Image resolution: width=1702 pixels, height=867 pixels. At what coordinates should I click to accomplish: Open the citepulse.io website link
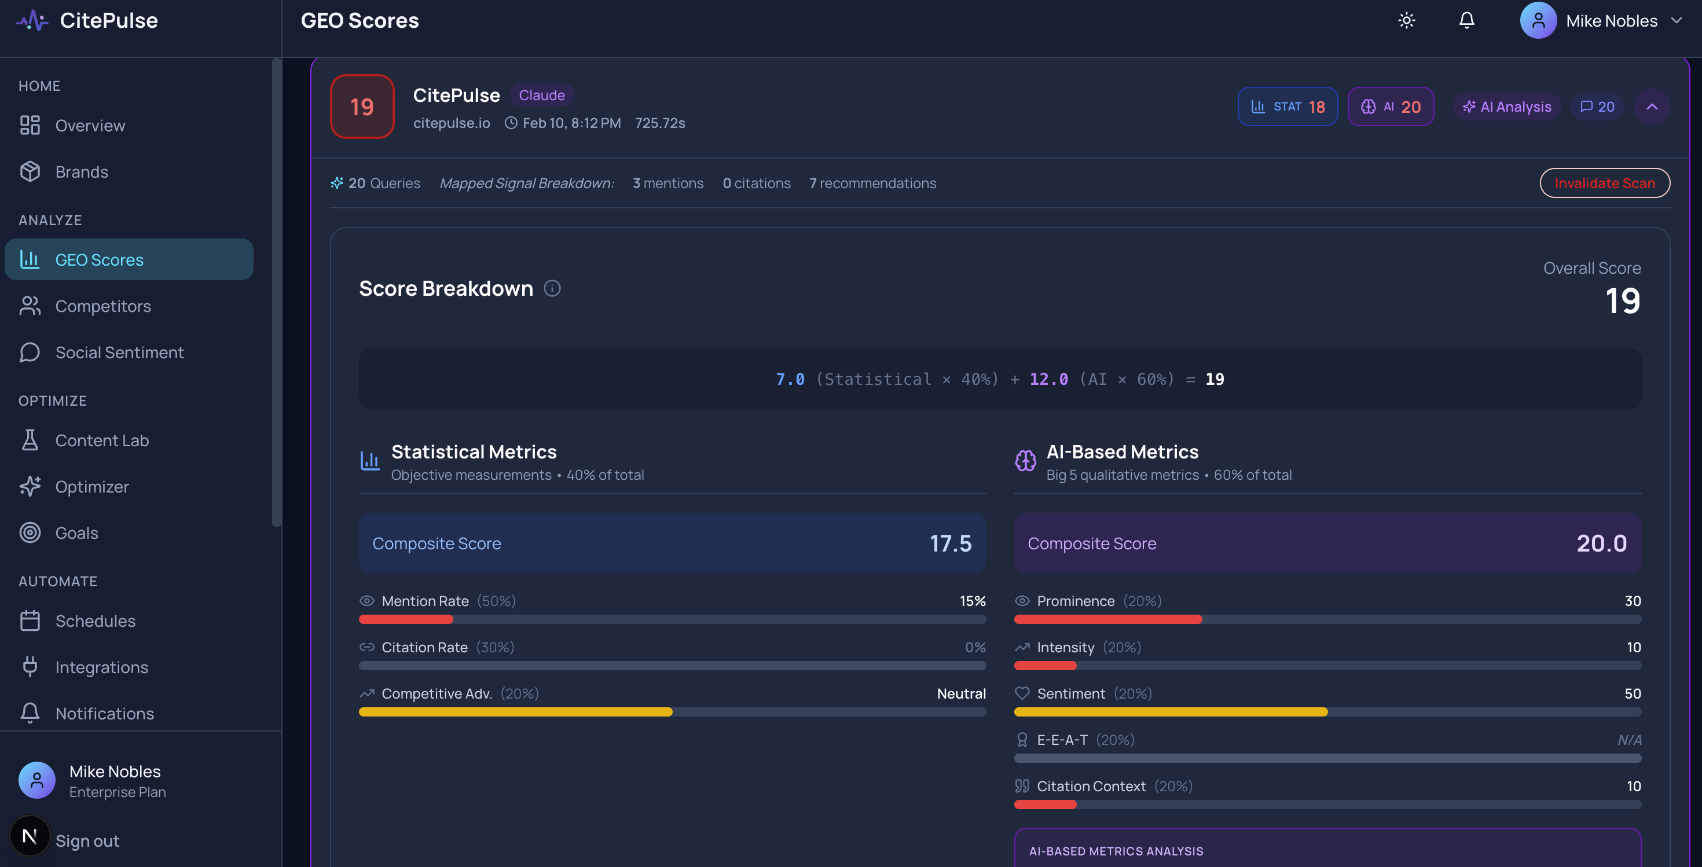tap(452, 123)
